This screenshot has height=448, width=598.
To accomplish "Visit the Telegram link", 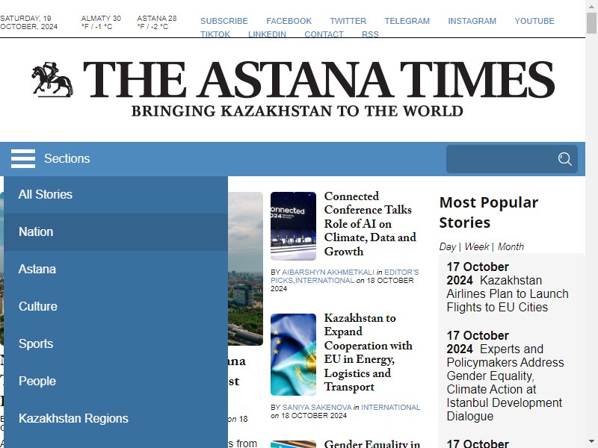I will [x=407, y=21].
